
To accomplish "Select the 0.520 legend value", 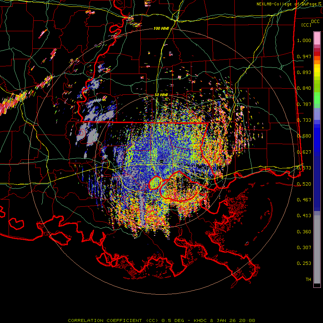I will coord(304,184).
